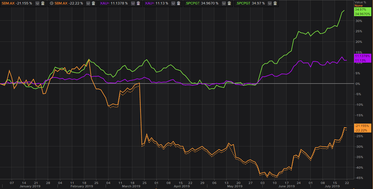373x189 pixels.
Task: Remove the SBM.AX -22.22 % series via trash icon
Action: (x=93, y=3)
